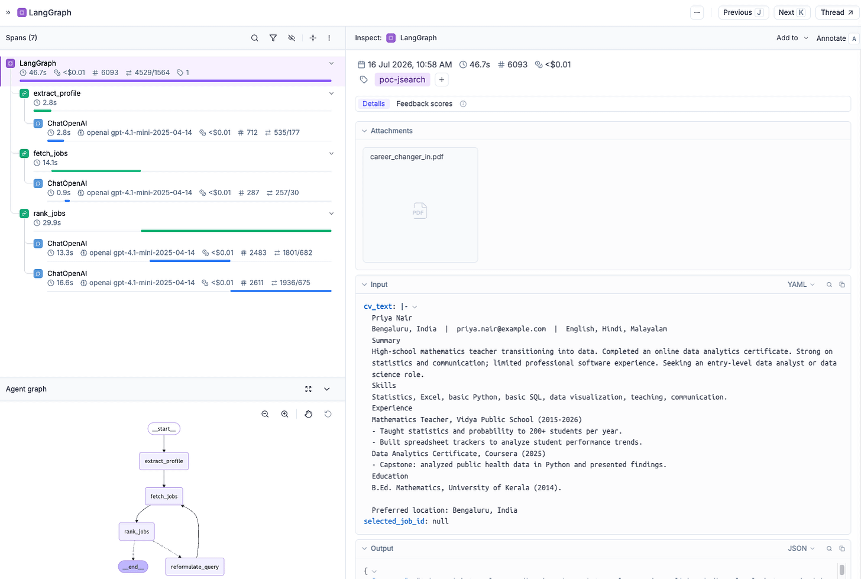
Task: Click the reformulate_query graph node
Action: coord(195,567)
